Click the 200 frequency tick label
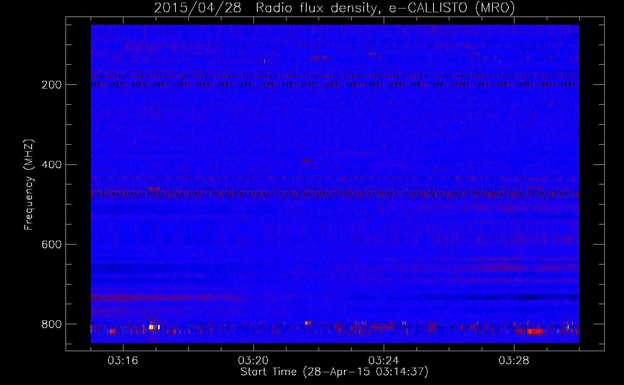This screenshot has height=385, width=624. 52,85
